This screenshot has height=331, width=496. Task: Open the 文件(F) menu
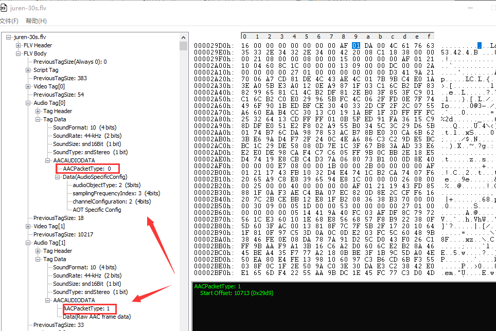click(9, 21)
